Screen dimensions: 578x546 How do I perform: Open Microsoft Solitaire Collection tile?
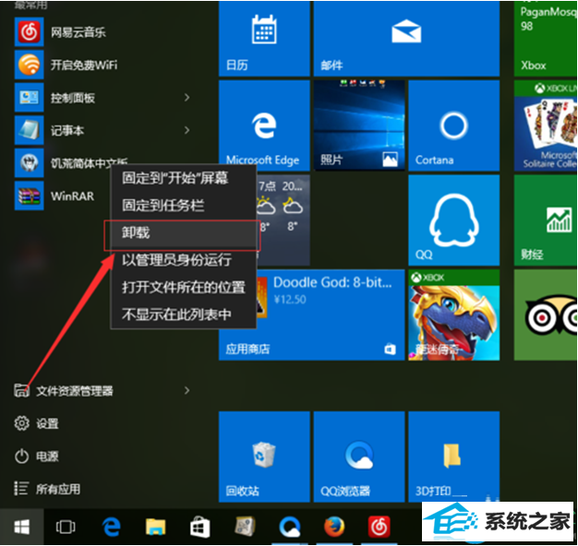(546, 125)
